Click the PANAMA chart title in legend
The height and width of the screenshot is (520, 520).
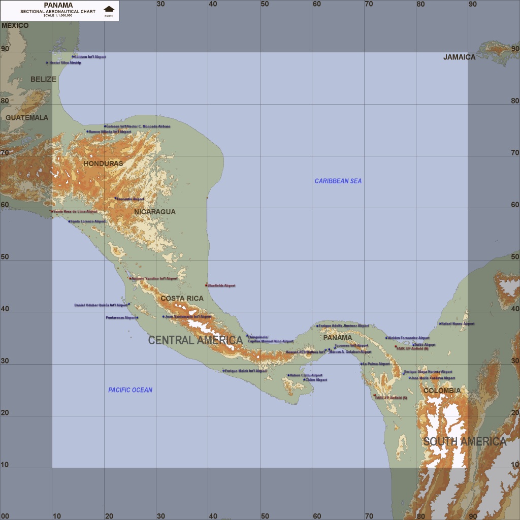coord(58,5)
